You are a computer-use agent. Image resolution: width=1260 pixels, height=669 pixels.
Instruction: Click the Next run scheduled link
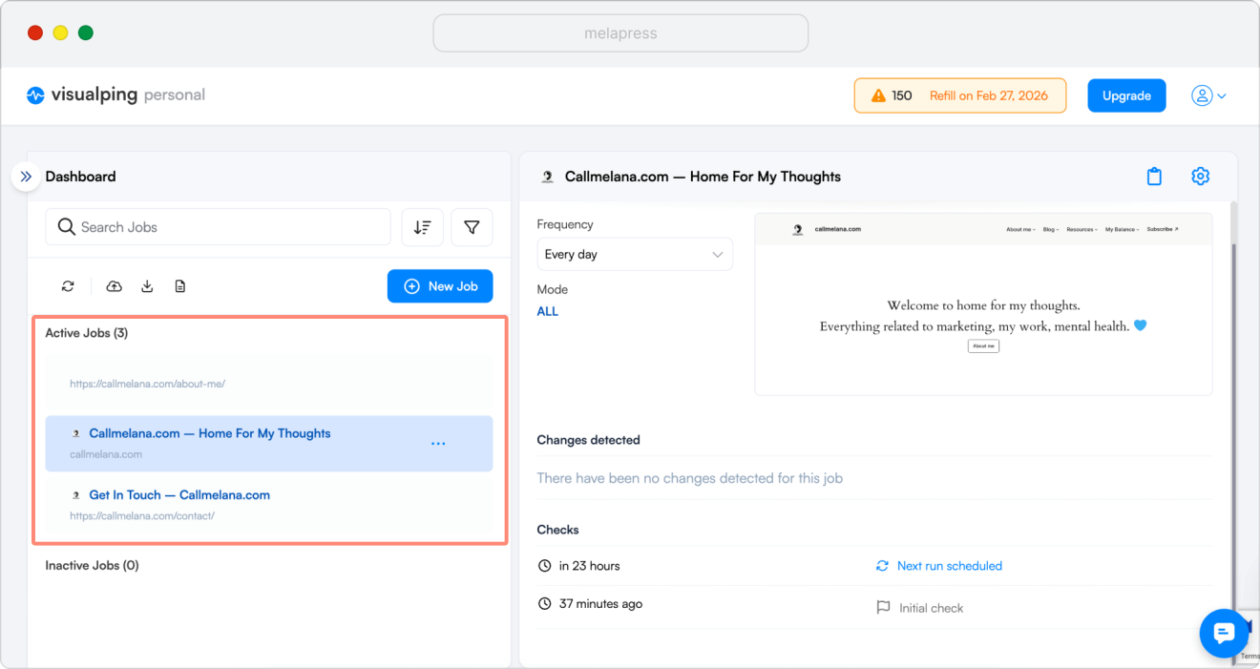pos(950,566)
